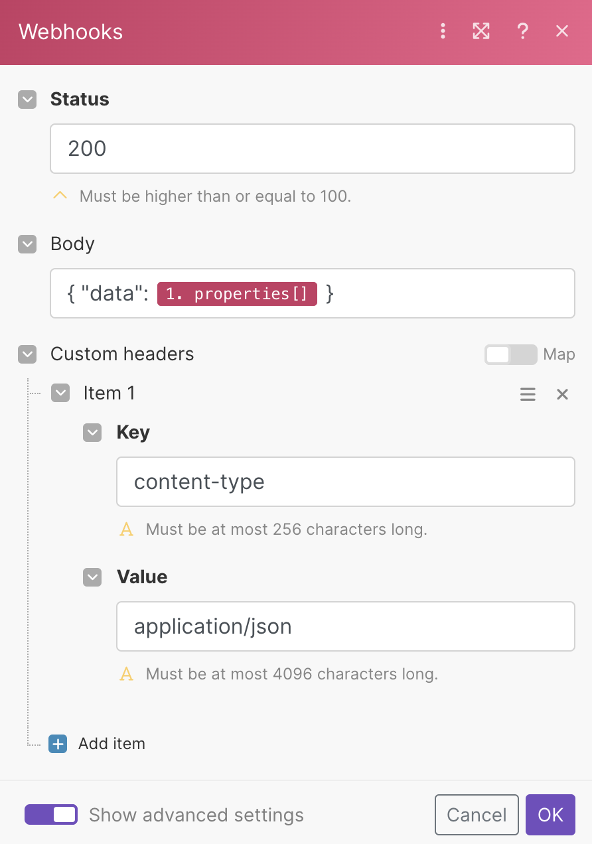The height and width of the screenshot is (844, 592).
Task: Collapse the Value field chevron
Action: (x=92, y=577)
